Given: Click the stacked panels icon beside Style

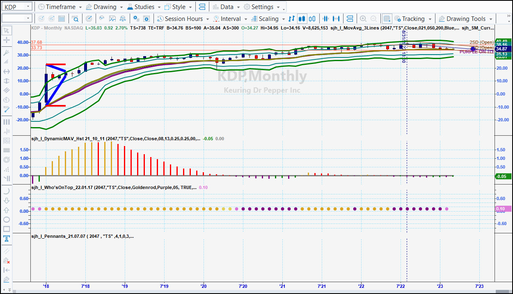Looking at the screenshot, I should (x=202, y=7).
